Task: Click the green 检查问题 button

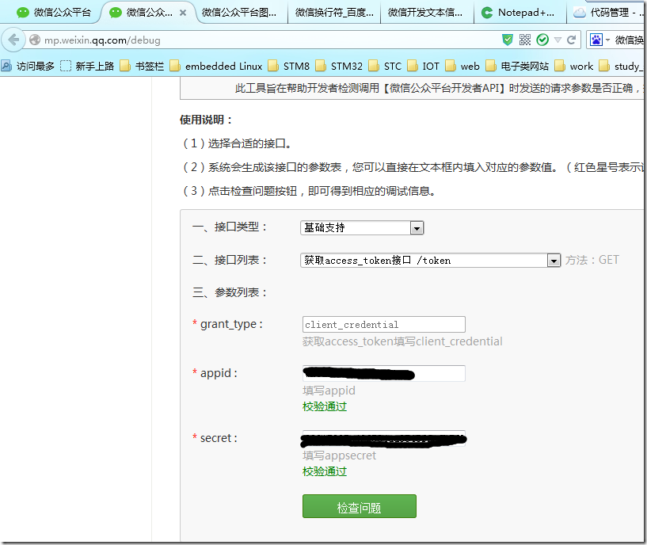Action: [x=360, y=506]
